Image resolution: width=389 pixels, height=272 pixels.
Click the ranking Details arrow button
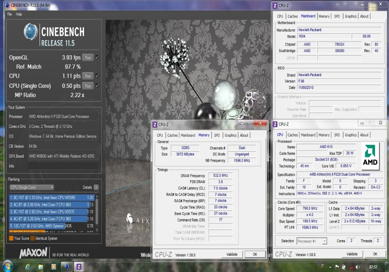click(x=96, y=187)
